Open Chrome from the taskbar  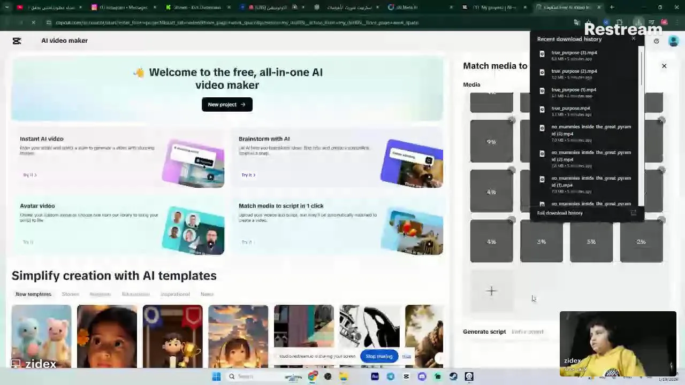[313, 376]
